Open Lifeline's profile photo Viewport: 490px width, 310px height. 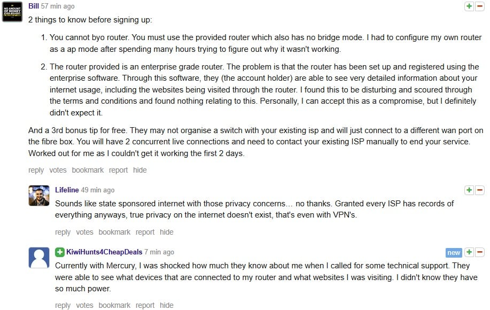tap(39, 196)
